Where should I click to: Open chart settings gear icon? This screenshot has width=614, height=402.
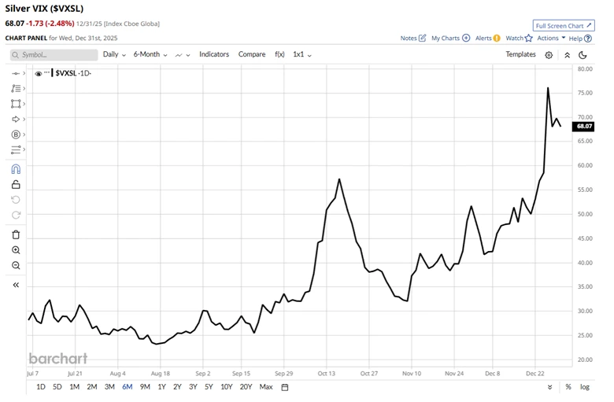point(549,55)
